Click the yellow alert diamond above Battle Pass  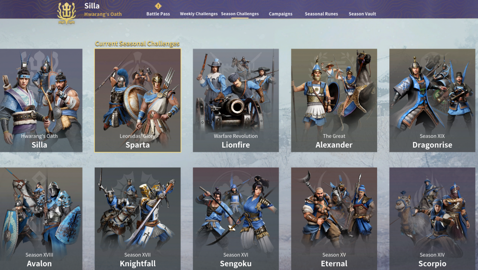(x=158, y=6)
